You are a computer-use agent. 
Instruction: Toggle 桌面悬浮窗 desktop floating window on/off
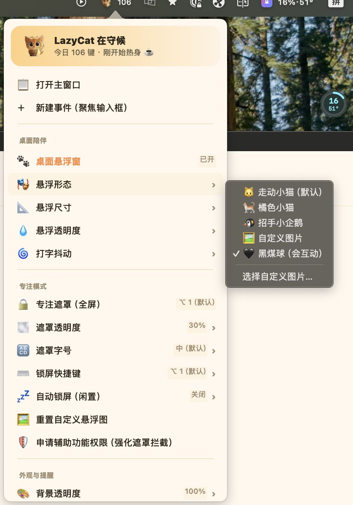[115, 161]
